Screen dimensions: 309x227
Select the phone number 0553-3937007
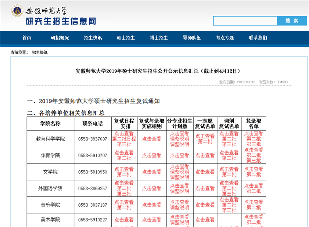click(x=93, y=139)
